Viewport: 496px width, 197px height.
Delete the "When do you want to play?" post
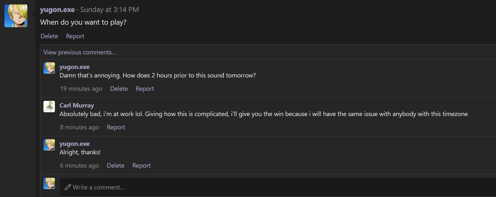point(49,36)
